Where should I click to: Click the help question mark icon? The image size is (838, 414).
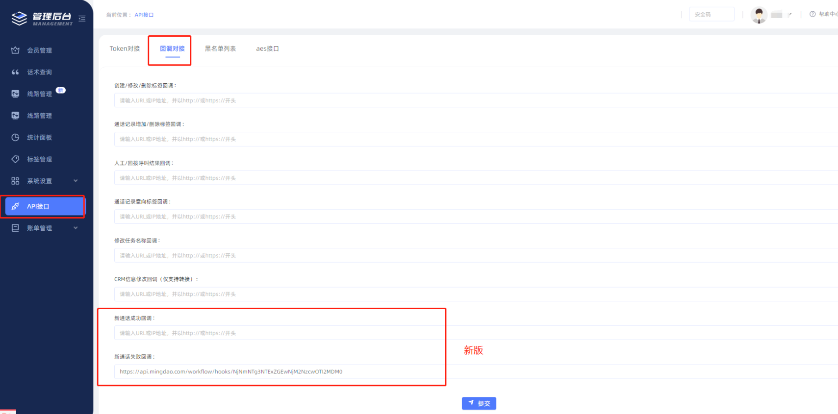click(x=813, y=14)
